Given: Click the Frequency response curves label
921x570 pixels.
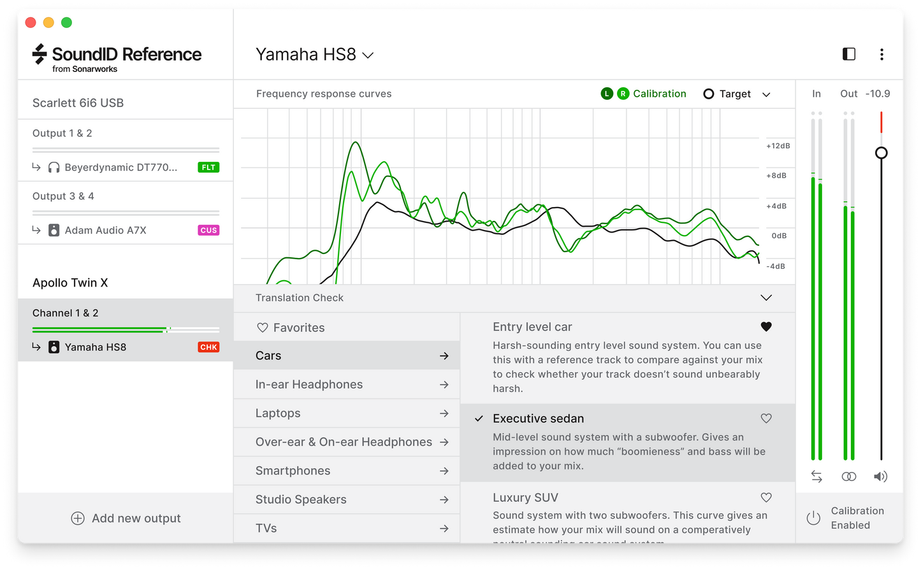Looking at the screenshot, I should point(324,94).
